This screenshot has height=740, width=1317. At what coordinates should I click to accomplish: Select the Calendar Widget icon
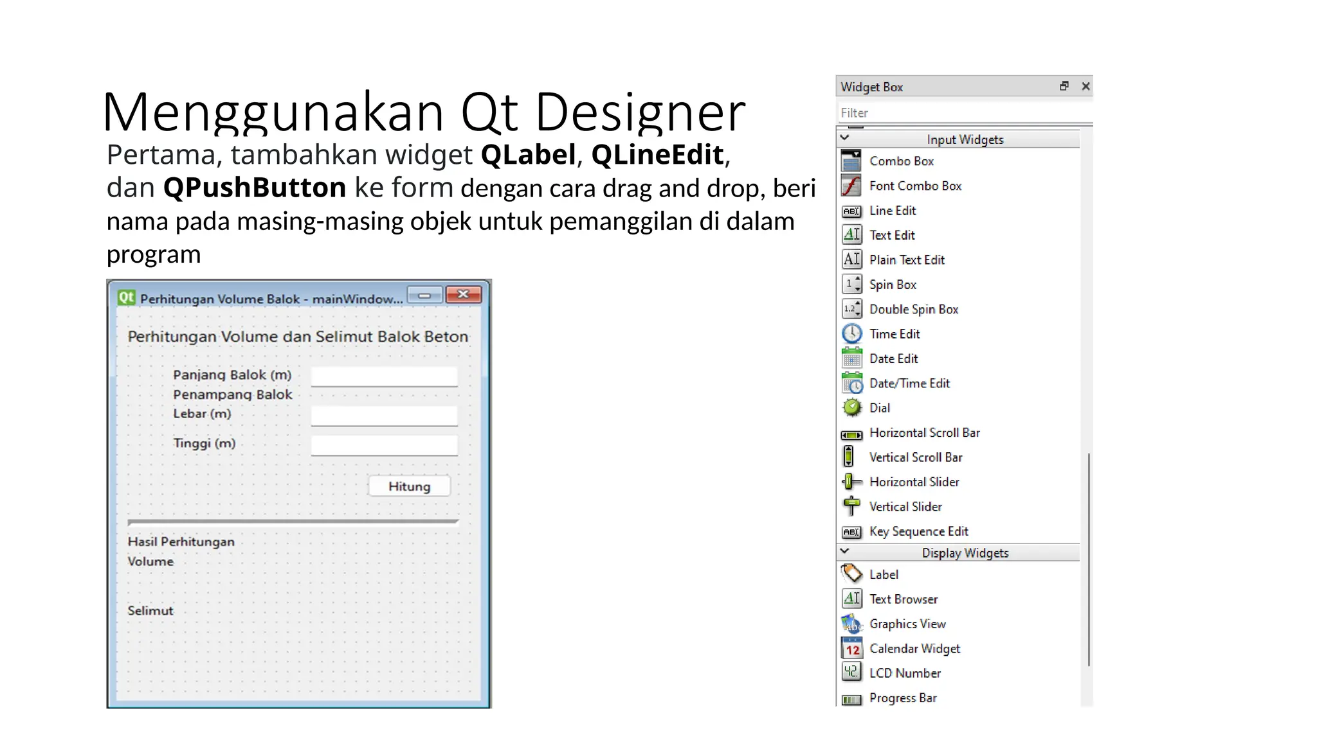[x=851, y=648]
